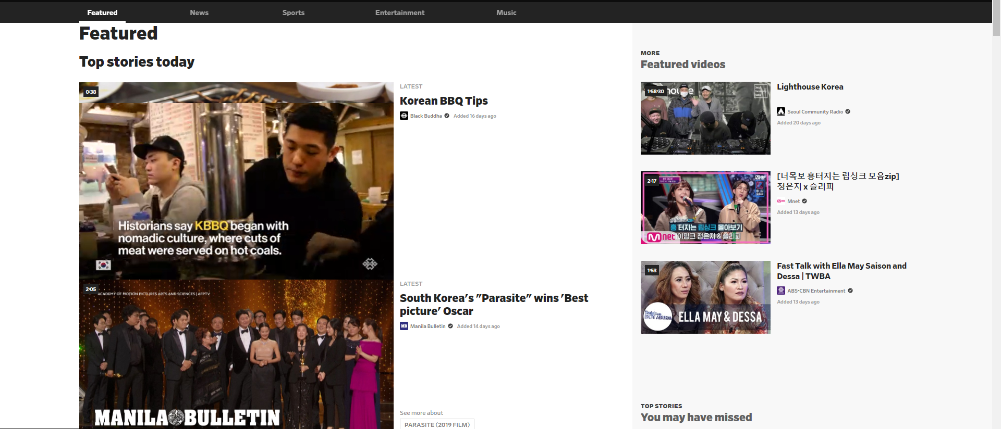Click the 'Featured videos' heading
The image size is (1001, 429).
(x=683, y=65)
